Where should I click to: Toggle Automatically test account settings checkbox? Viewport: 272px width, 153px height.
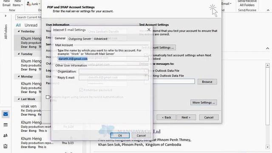(x=146, y=55)
